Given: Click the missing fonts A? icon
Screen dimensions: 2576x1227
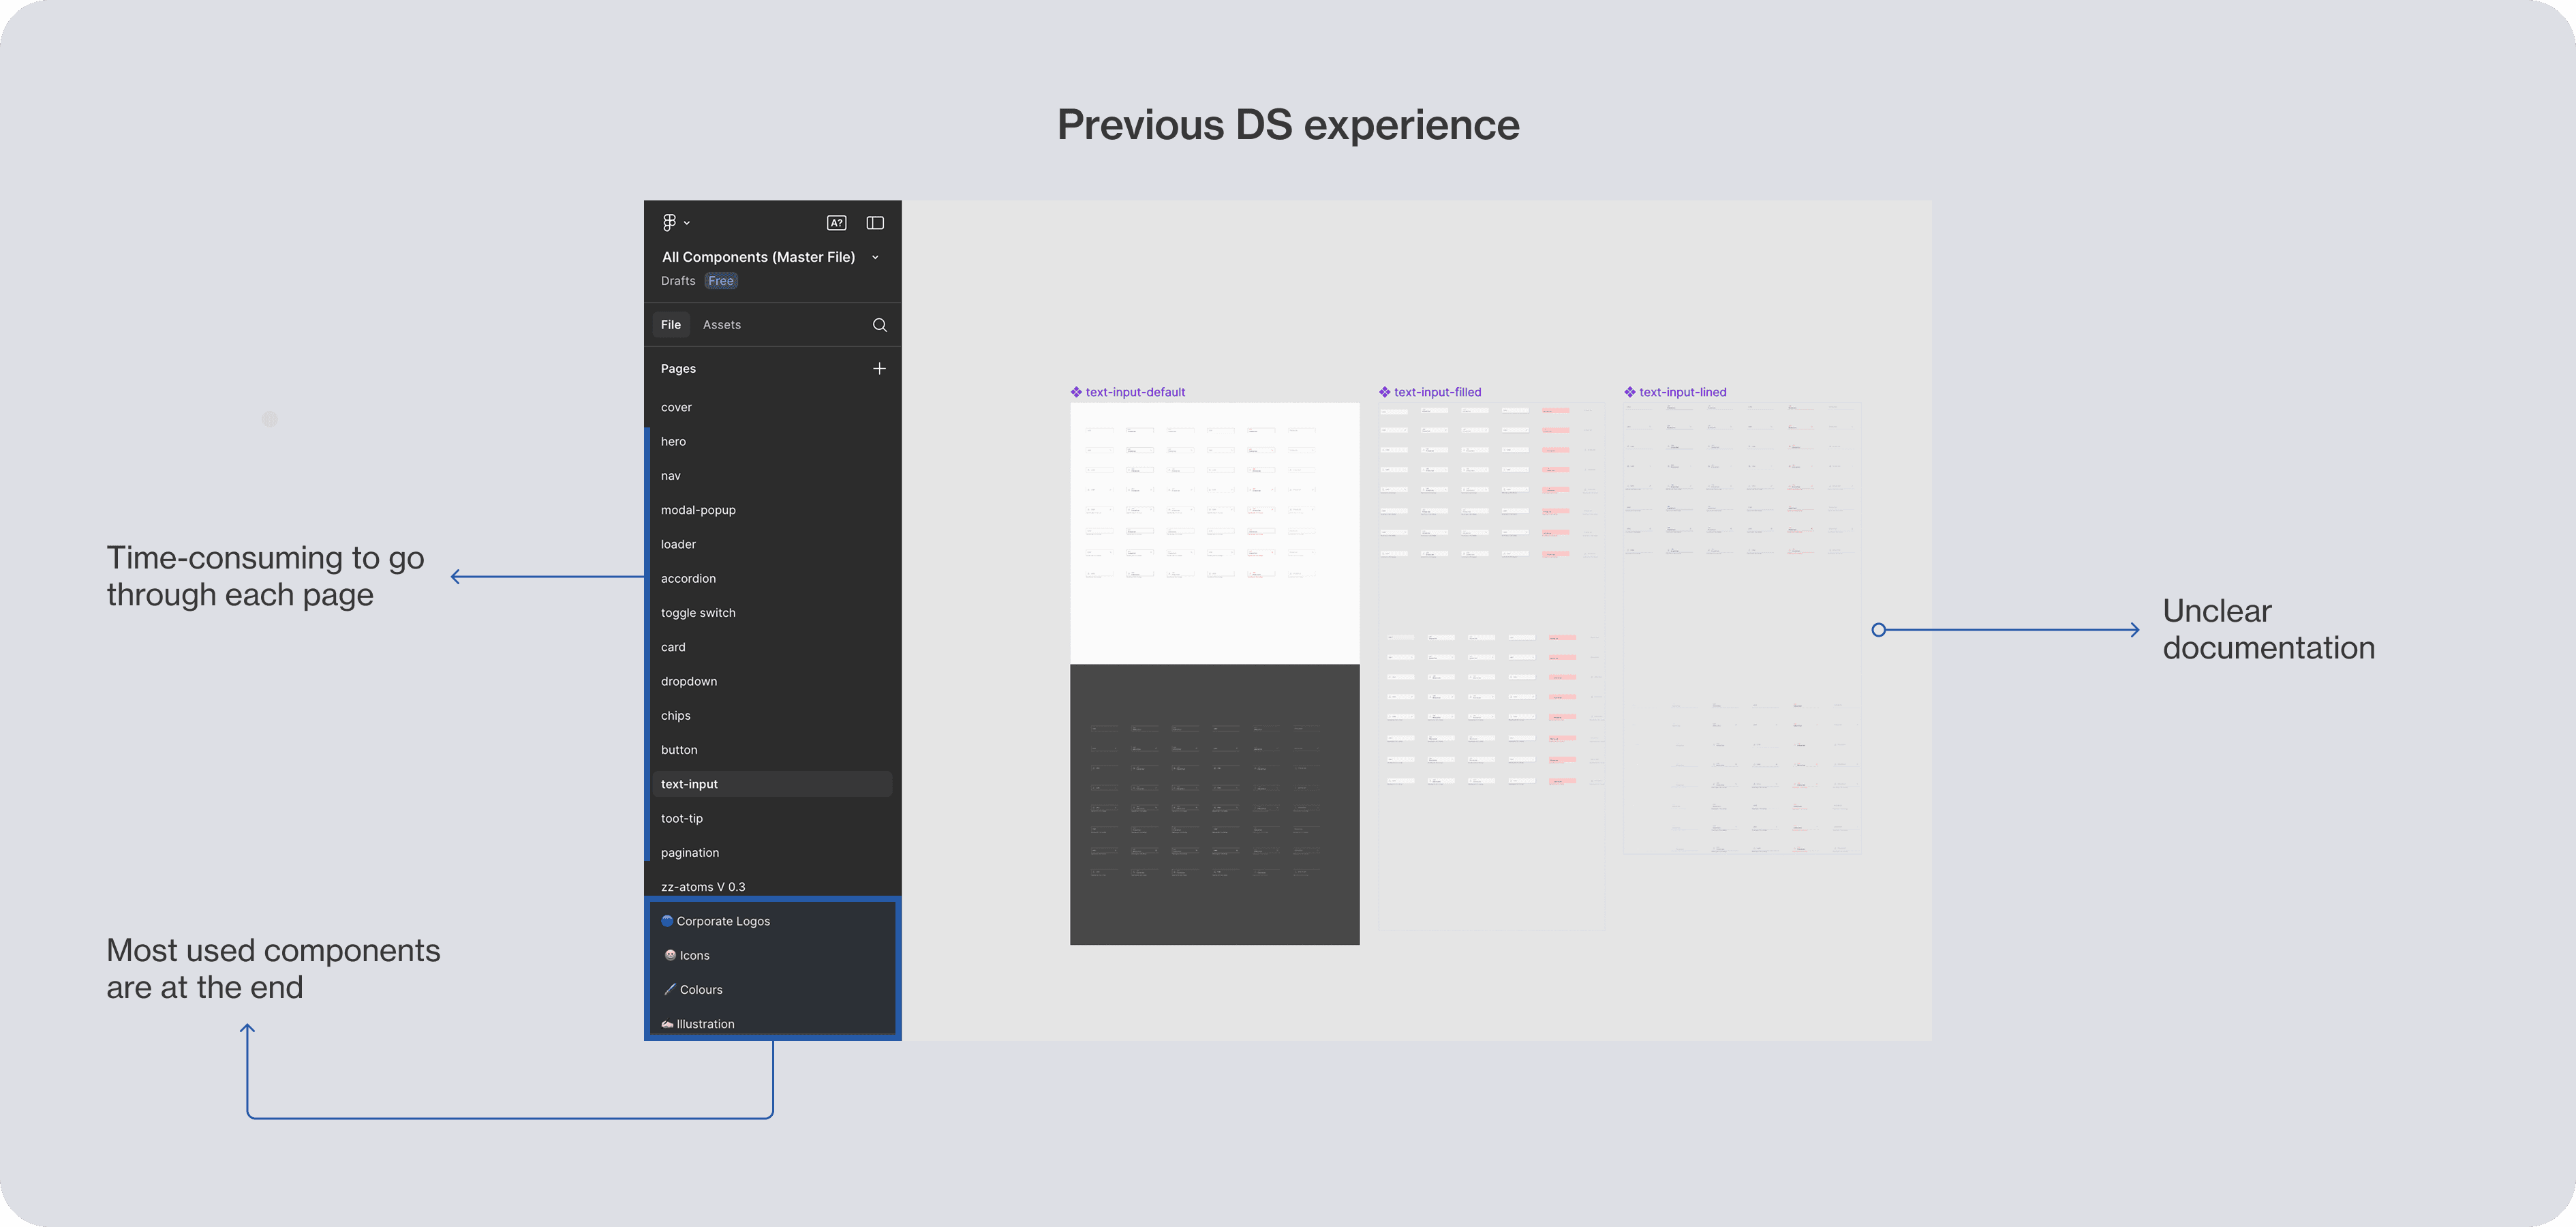Looking at the screenshot, I should [837, 223].
